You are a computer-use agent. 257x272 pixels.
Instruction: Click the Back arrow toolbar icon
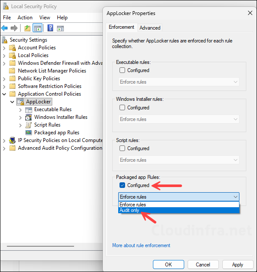(5, 28)
